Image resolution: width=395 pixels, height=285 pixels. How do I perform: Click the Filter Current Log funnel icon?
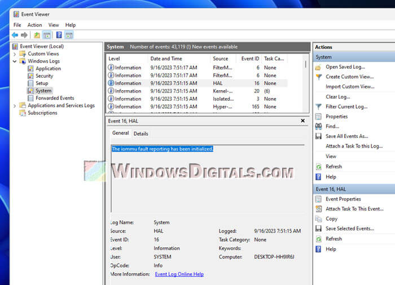(319, 106)
